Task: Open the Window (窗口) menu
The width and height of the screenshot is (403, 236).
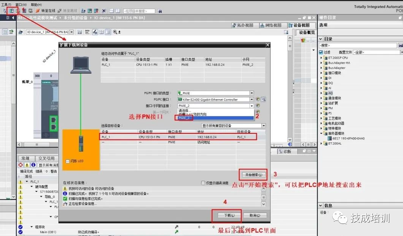Action: click(21, 5)
